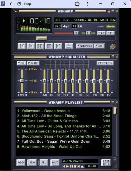Click the 600 Hz band slider handle

coord(65,81)
